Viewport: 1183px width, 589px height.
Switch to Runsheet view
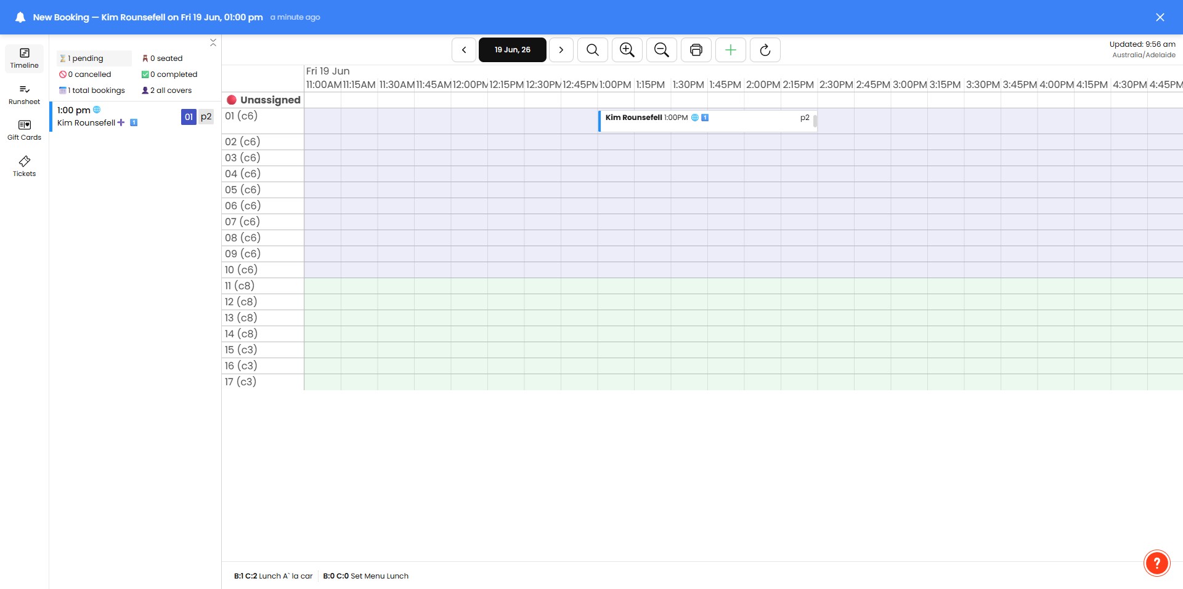(24, 95)
